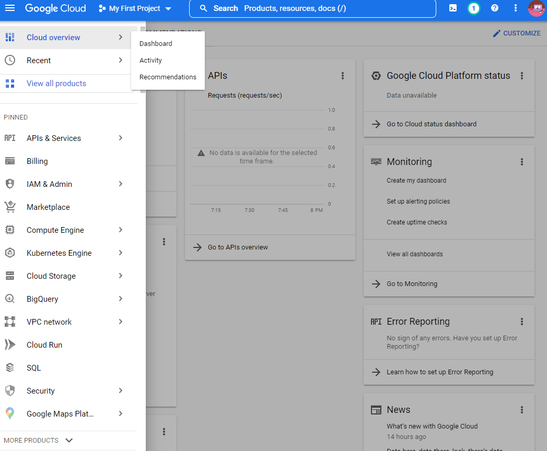Image resolution: width=547 pixels, height=451 pixels.
Task: Open top bar more options dots
Action: 515,8
